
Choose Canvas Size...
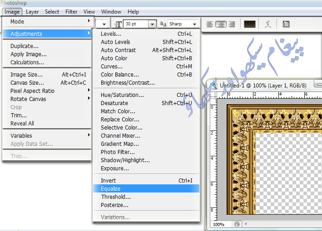pyautogui.click(x=47, y=83)
